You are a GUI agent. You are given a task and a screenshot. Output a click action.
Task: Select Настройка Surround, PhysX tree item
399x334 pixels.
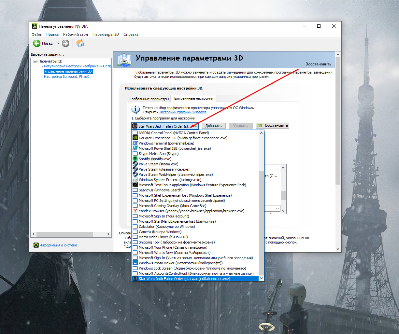[x=66, y=77]
